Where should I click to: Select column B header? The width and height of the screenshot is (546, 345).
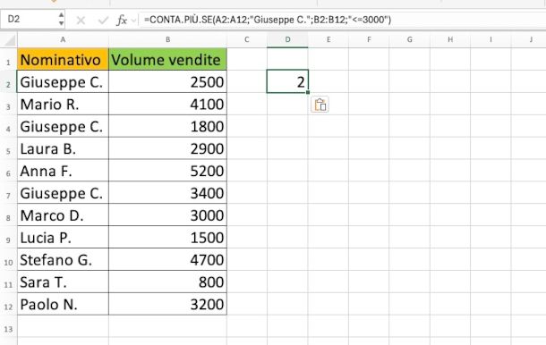168,39
